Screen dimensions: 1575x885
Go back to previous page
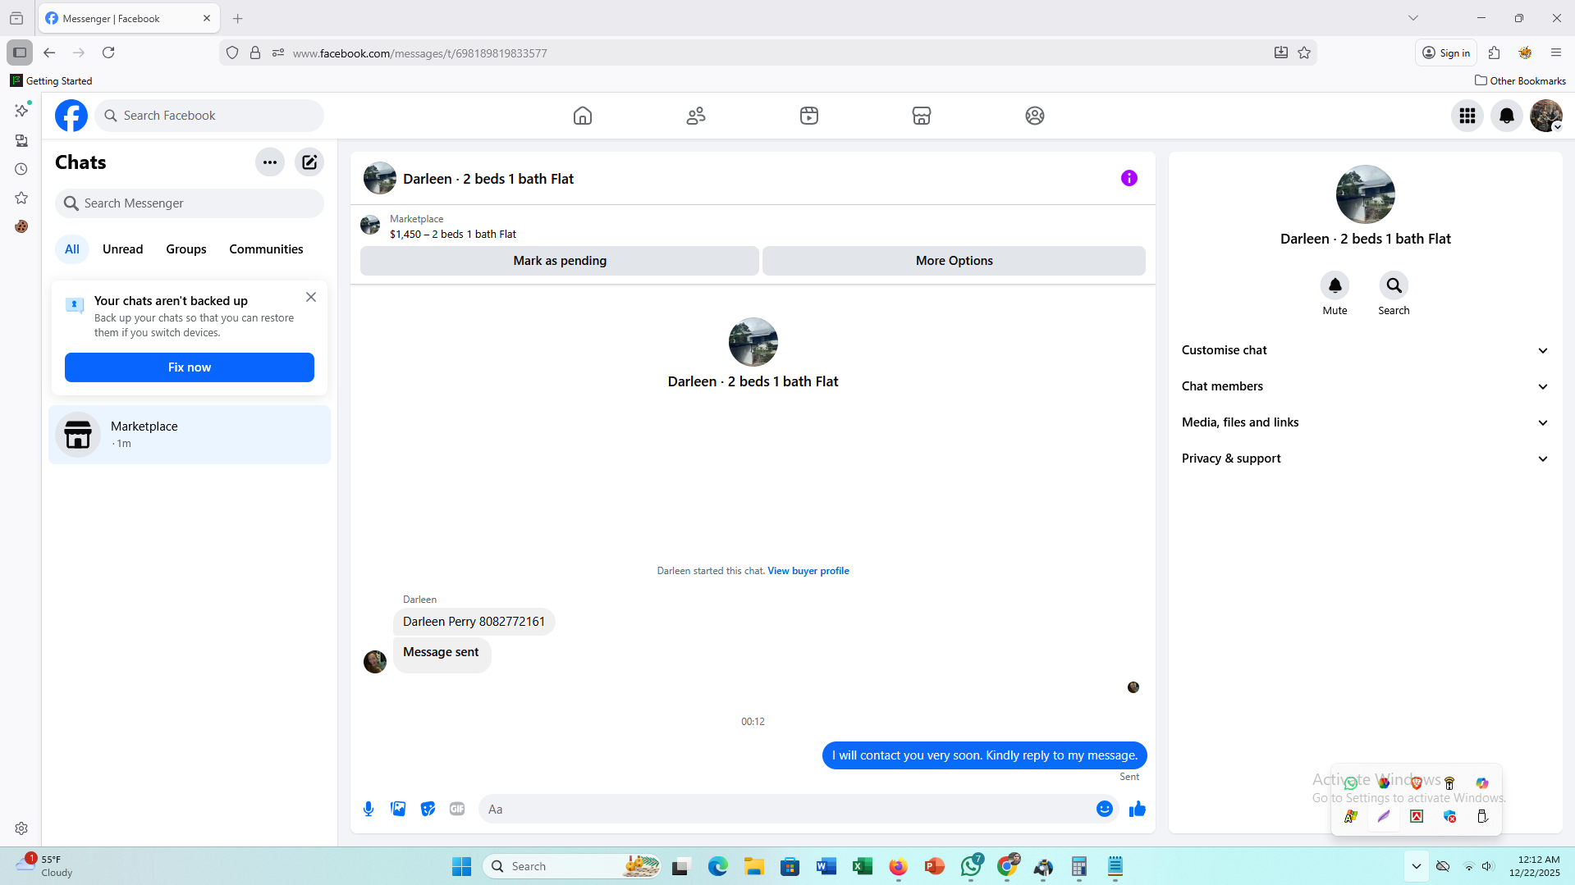pos(49,52)
